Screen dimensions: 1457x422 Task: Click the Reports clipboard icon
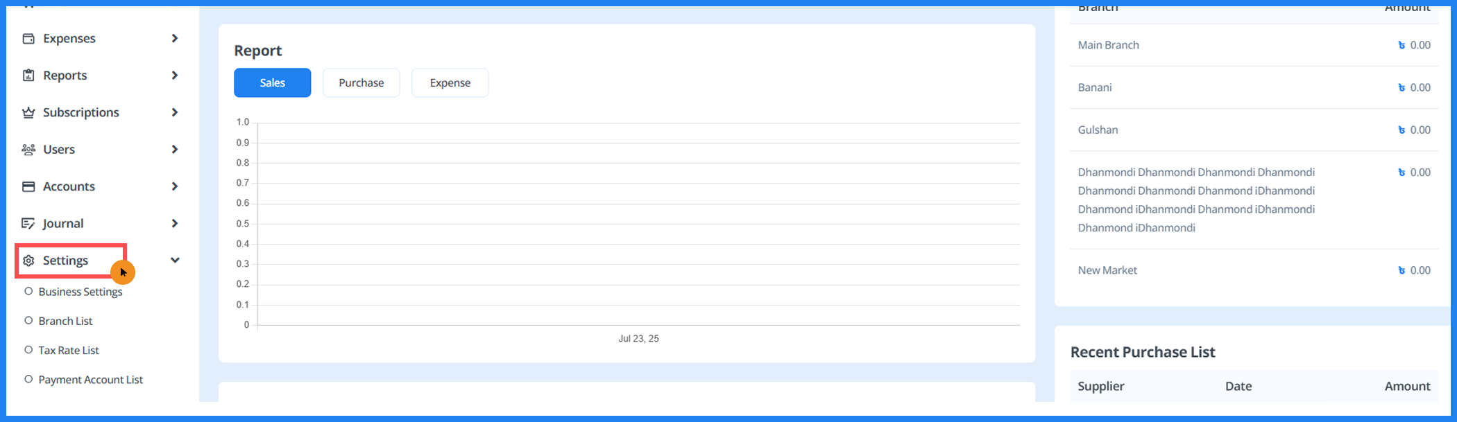[28, 76]
